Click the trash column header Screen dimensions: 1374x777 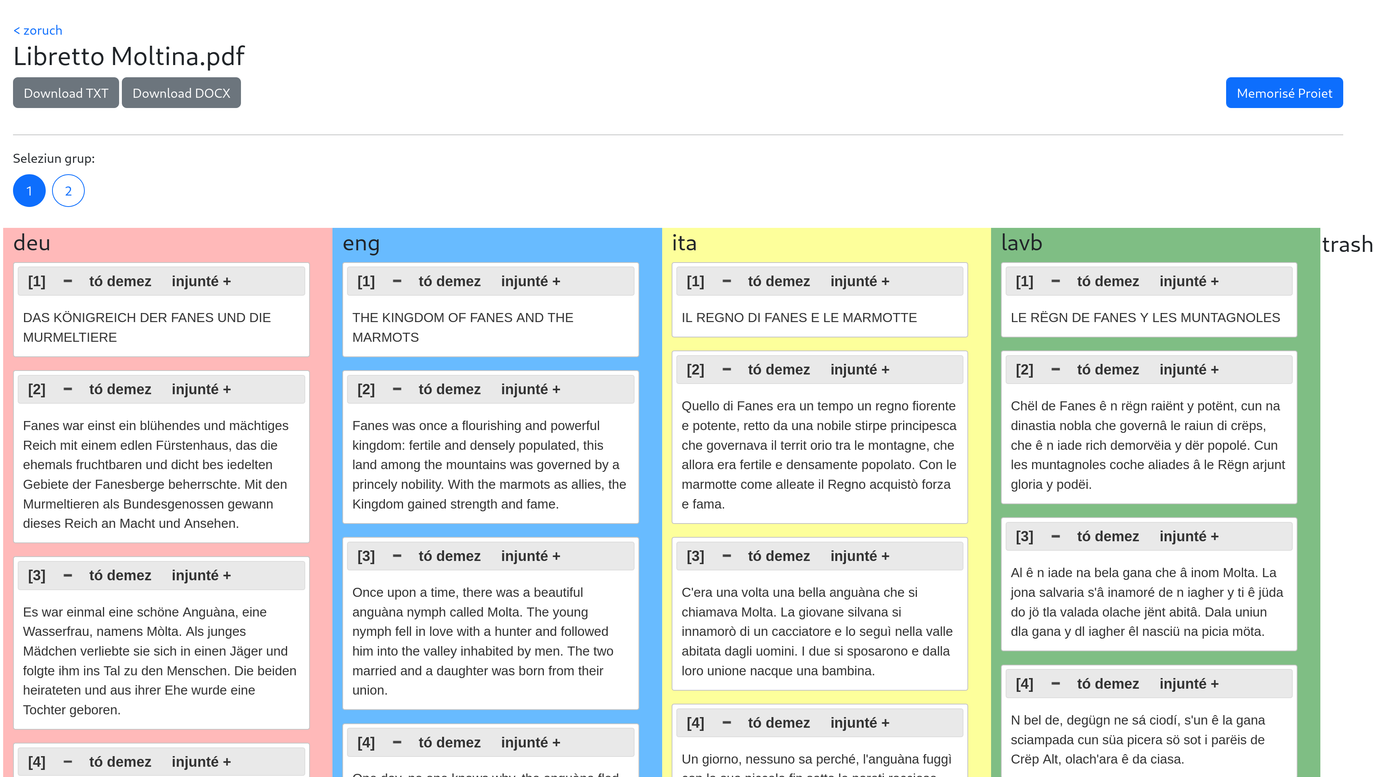point(1346,244)
